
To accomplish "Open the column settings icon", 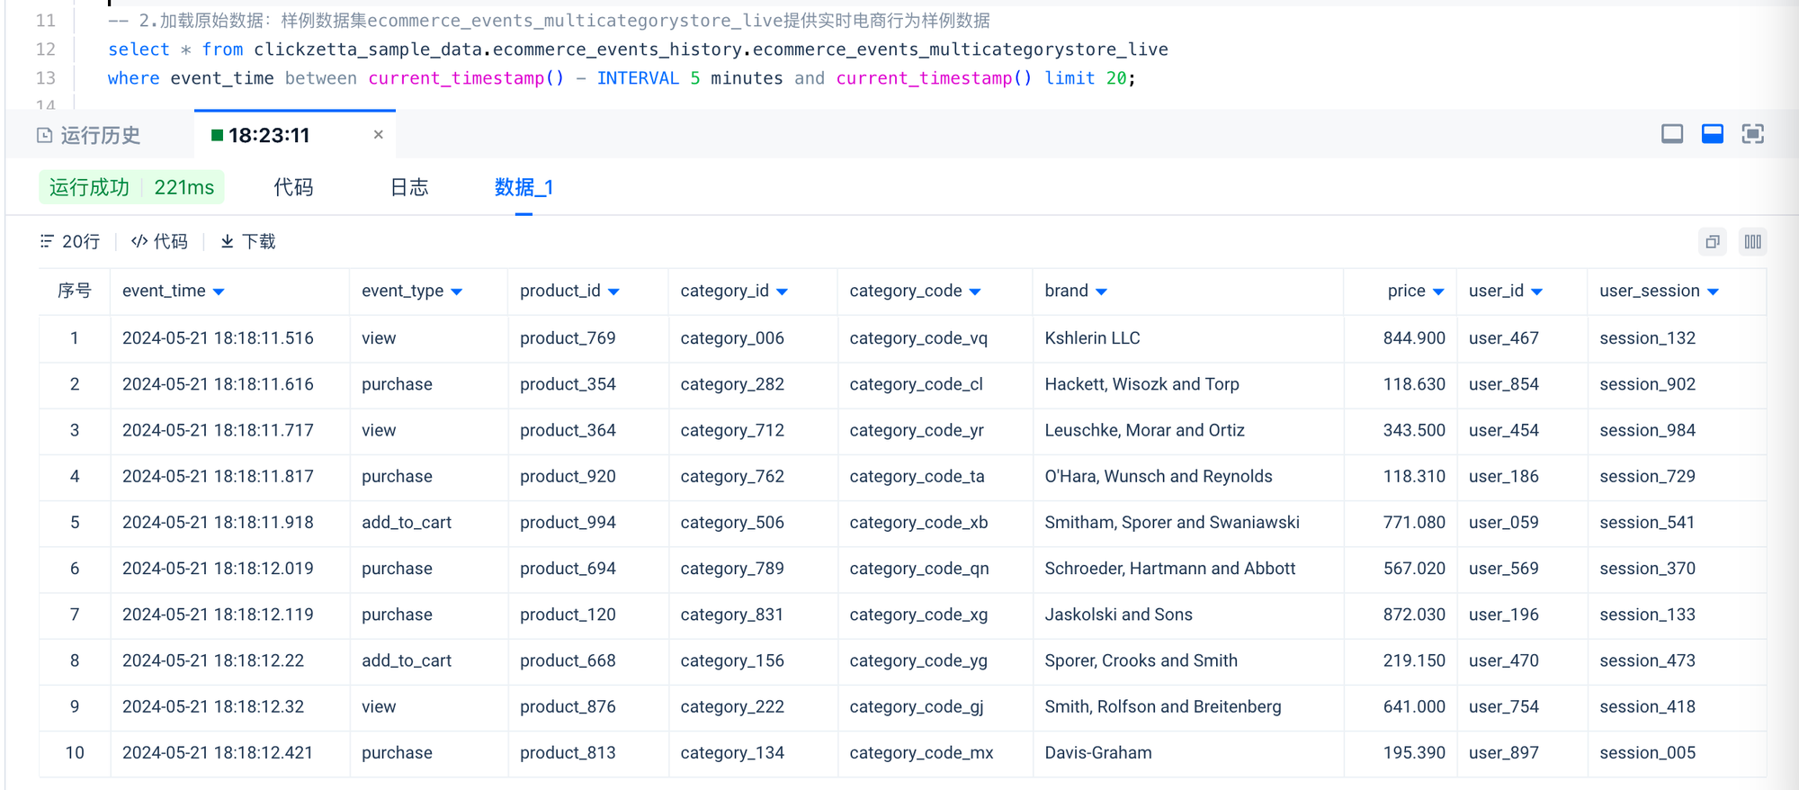I will click(1752, 242).
